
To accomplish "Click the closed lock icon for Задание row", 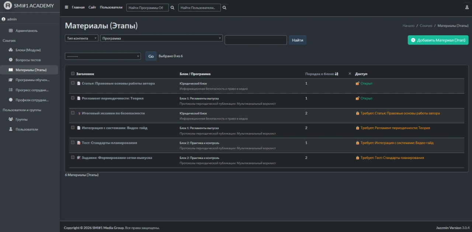I will (357, 158).
